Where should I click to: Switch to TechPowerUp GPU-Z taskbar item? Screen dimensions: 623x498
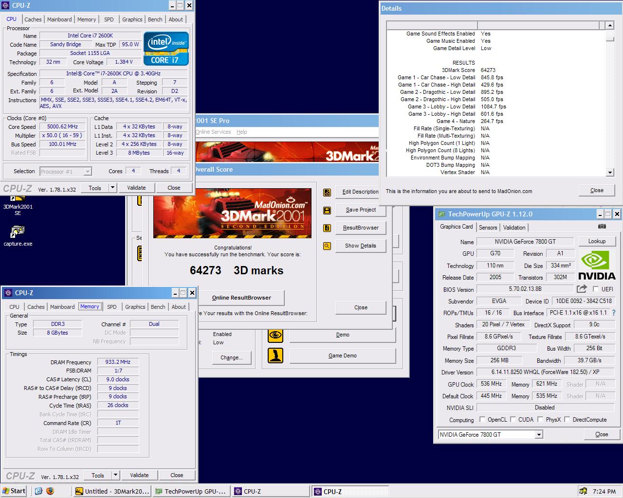pos(190,491)
